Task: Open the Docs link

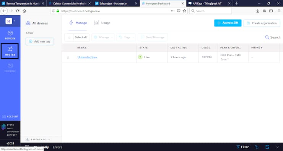Action: (10, 128)
